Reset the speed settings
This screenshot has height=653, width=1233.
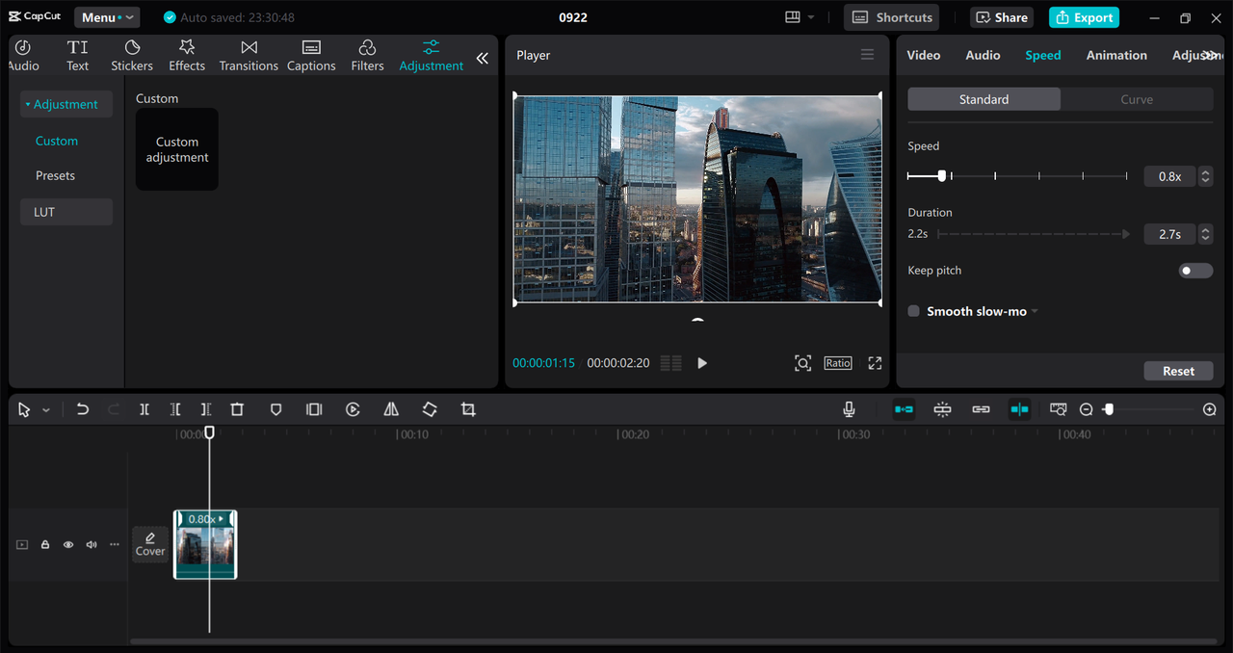[x=1178, y=371]
